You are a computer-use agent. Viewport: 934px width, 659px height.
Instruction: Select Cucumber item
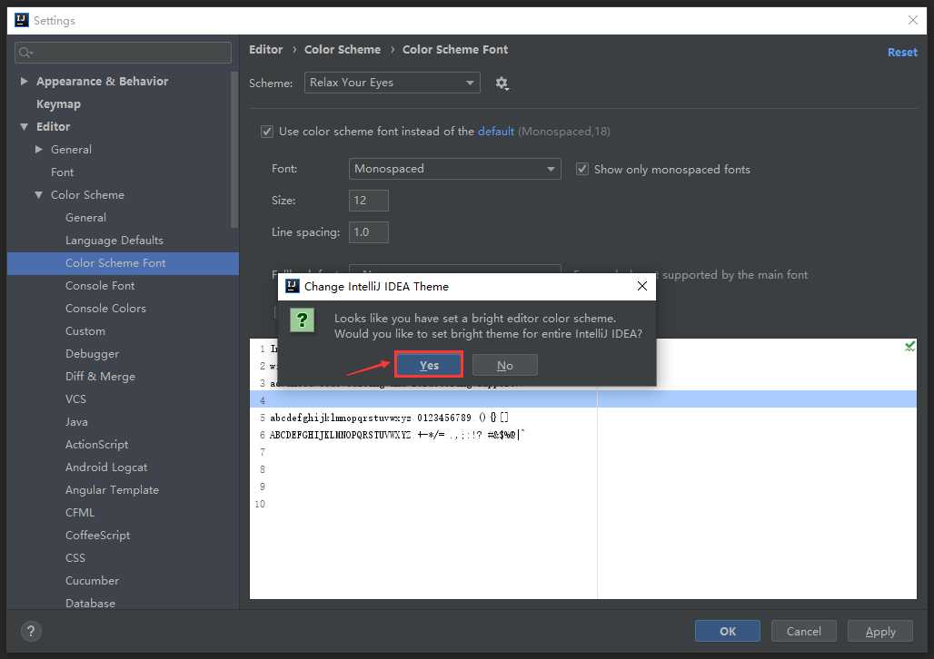(x=92, y=580)
